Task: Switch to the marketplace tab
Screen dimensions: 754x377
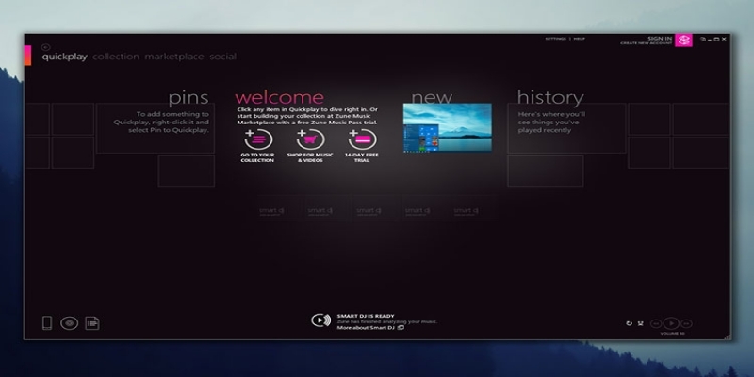Action: [x=174, y=57]
